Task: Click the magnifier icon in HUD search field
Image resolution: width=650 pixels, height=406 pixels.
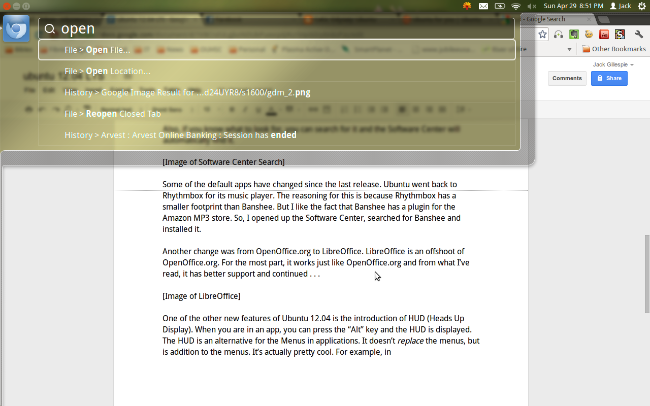Action: click(x=49, y=29)
